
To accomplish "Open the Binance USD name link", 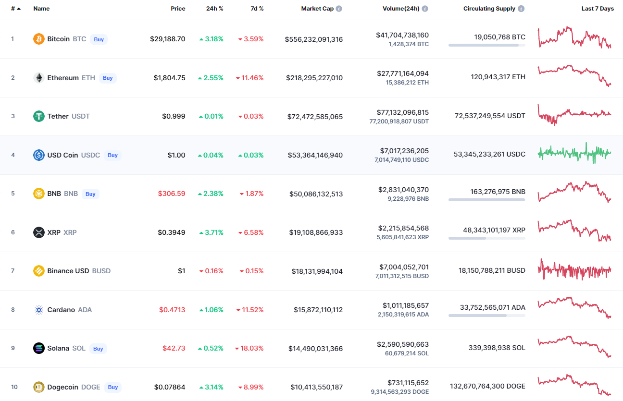I will click(68, 271).
